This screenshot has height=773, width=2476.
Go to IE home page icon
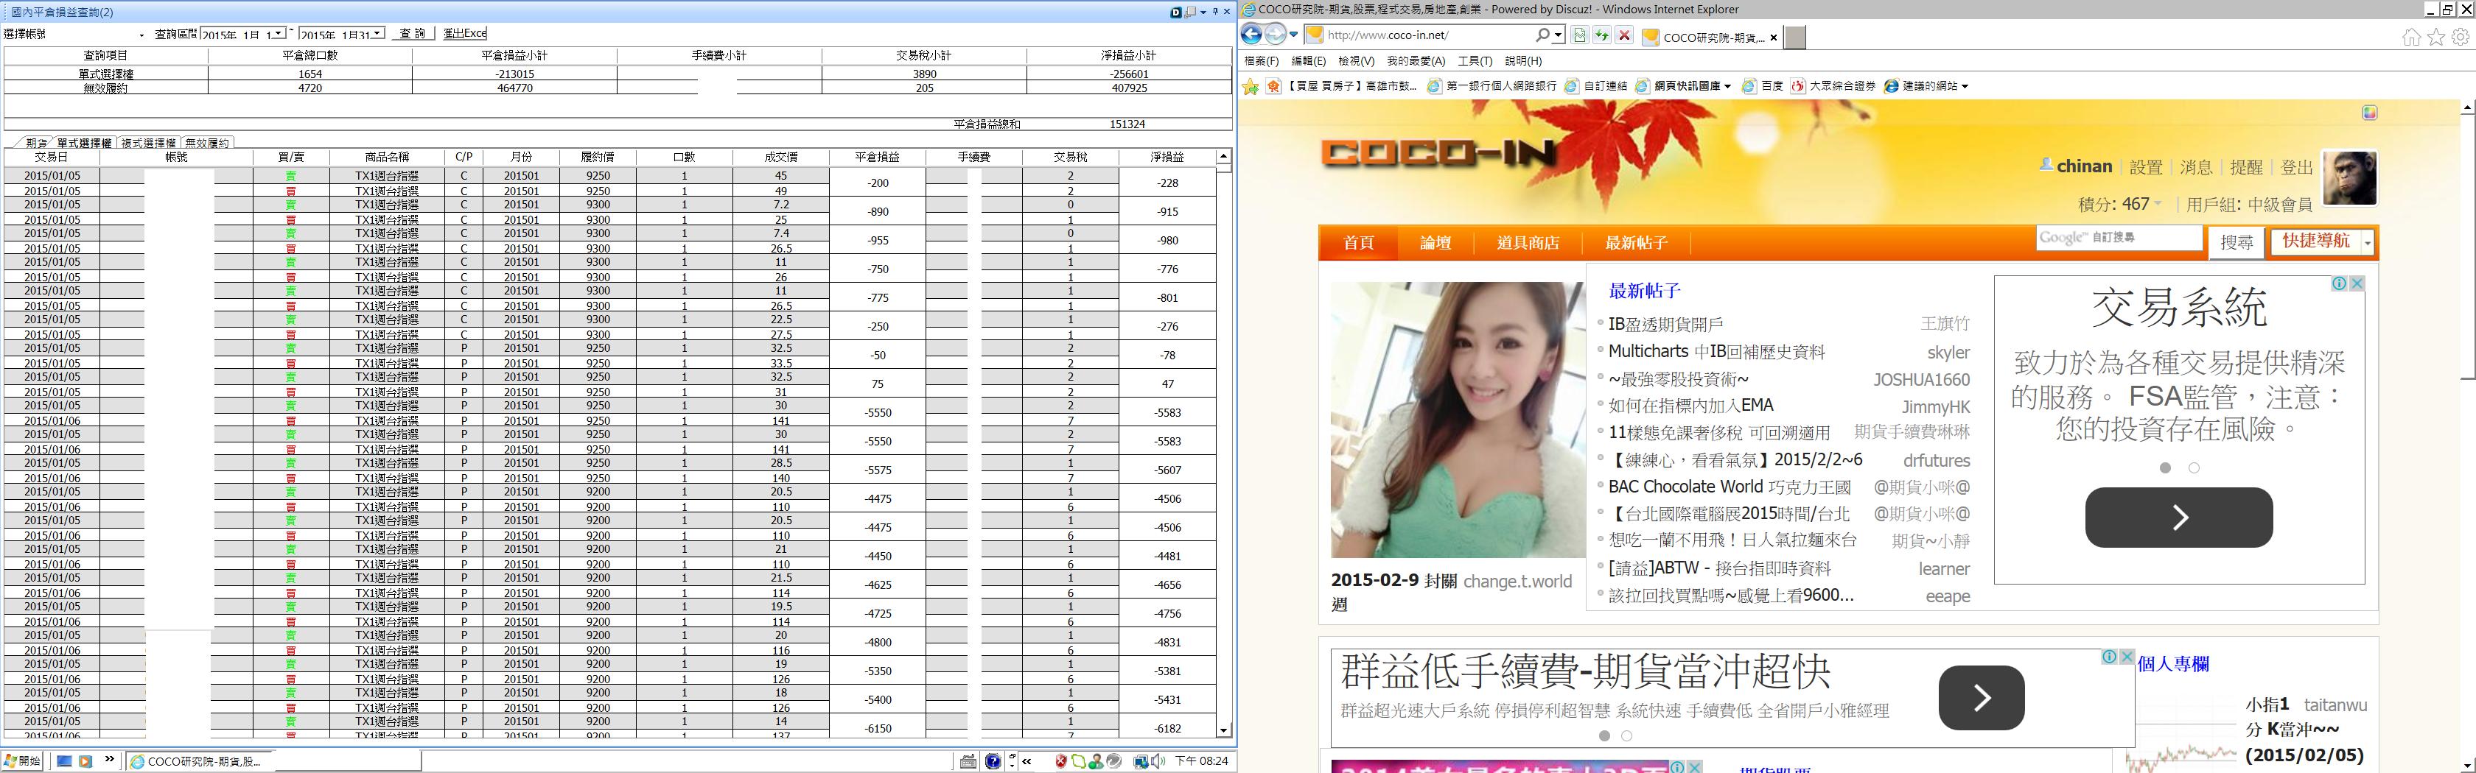coord(2412,38)
